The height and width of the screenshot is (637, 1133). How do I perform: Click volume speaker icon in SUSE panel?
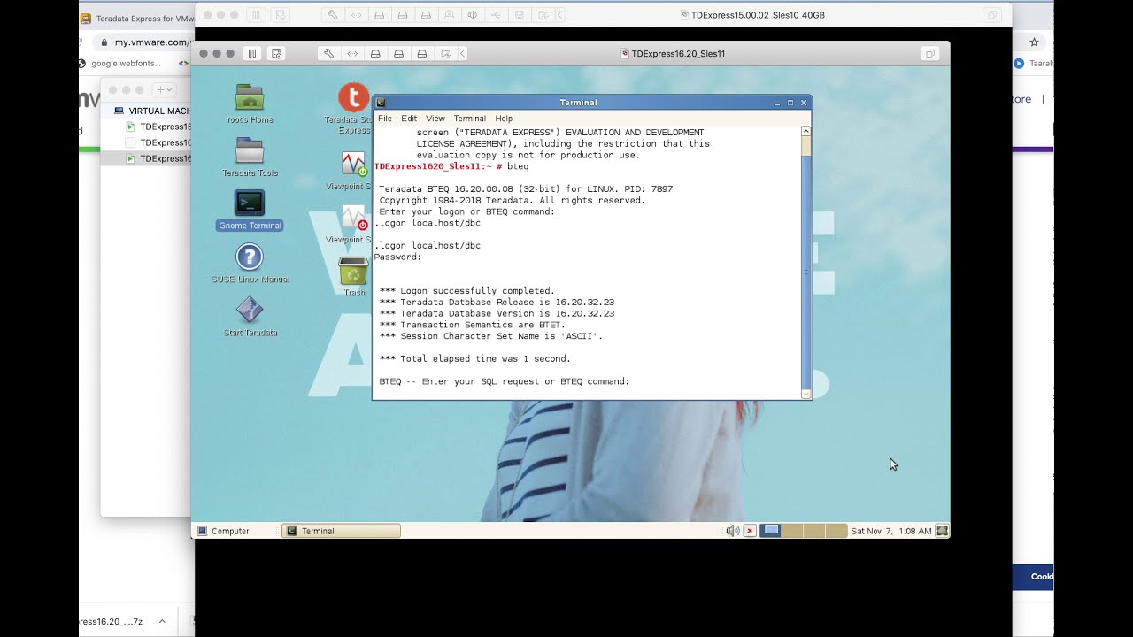(x=732, y=531)
